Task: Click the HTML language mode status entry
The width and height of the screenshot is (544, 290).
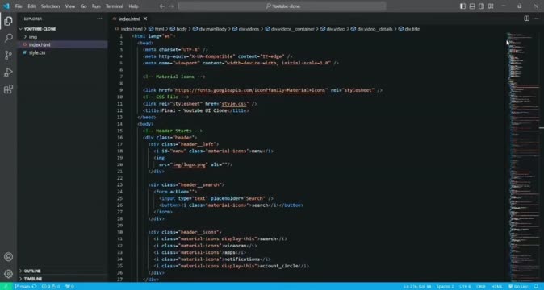Action: (x=497, y=286)
